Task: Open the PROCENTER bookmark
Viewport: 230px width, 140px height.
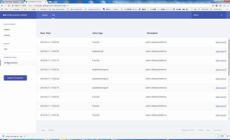Action: pyautogui.click(x=204, y=9)
